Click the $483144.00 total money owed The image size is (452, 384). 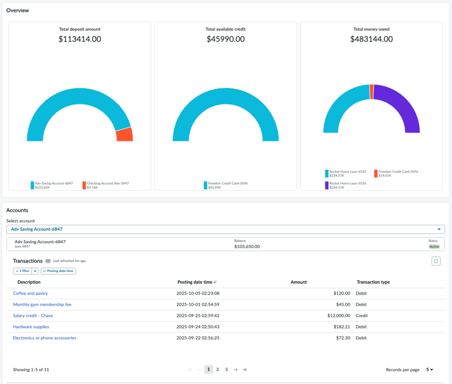[x=372, y=39]
